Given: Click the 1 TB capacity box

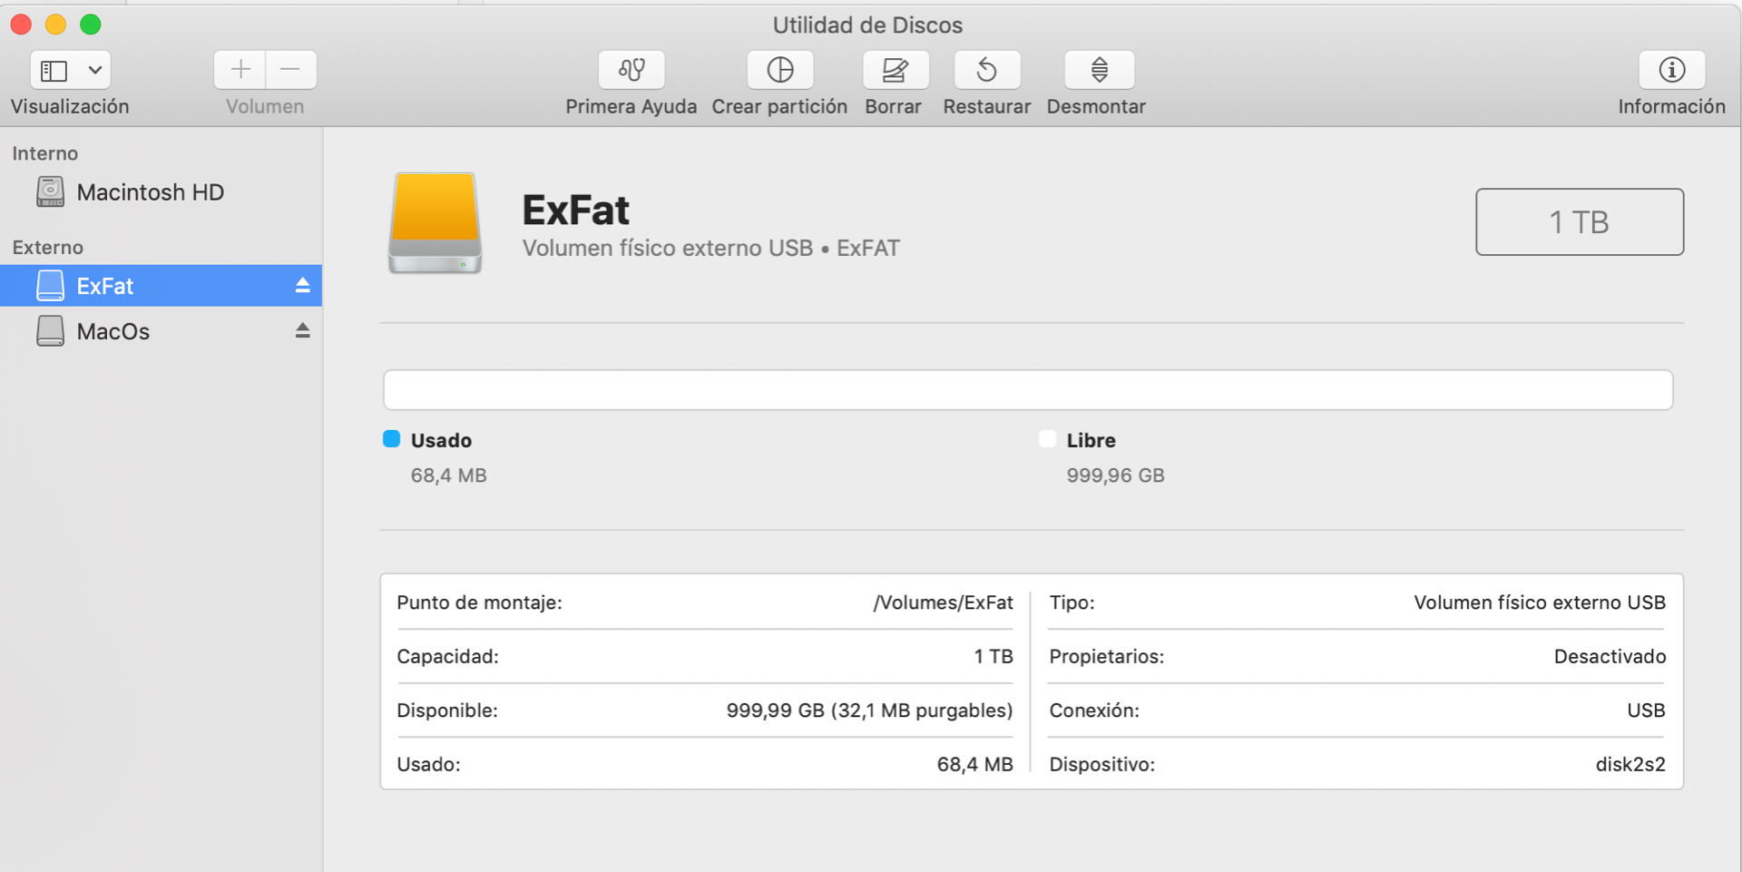Looking at the screenshot, I should (x=1579, y=222).
